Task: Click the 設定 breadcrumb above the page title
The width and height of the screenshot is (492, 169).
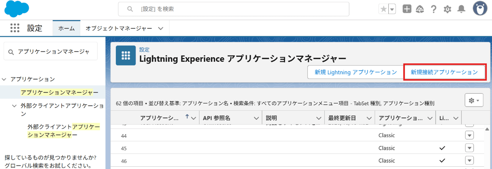Action: [144, 50]
